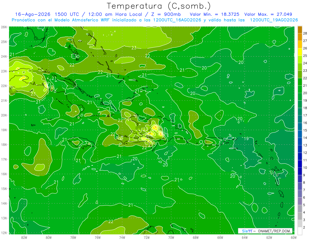Select the legend scale value "6"
This screenshot has width=312, height=241.
click(304, 198)
